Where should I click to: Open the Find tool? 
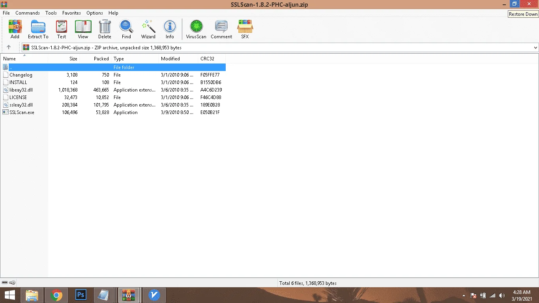(x=126, y=30)
